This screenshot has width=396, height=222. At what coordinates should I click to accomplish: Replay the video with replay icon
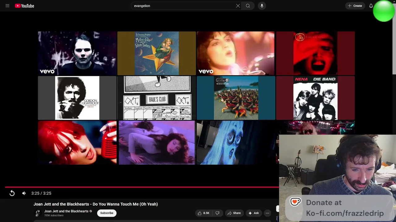pyautogui.click(x=12, y=193)
